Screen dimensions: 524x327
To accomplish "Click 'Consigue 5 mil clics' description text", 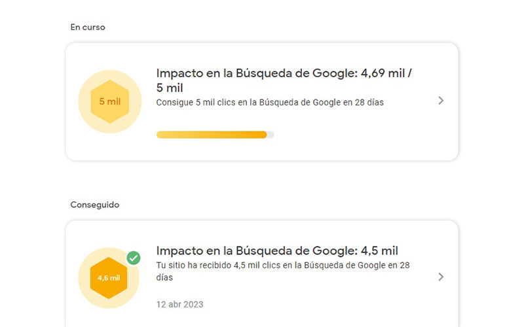I will pyautogui.click(x=270, y=102).
